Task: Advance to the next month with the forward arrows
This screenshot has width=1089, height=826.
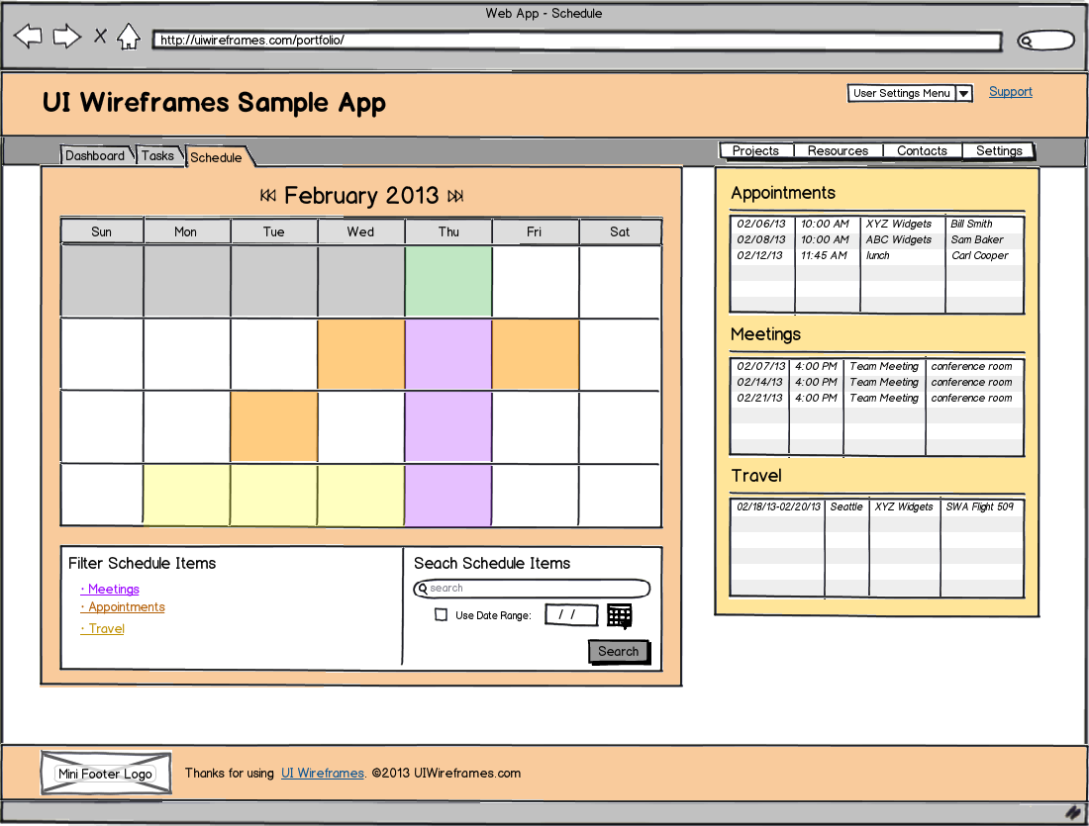Action: coord(454,196)
